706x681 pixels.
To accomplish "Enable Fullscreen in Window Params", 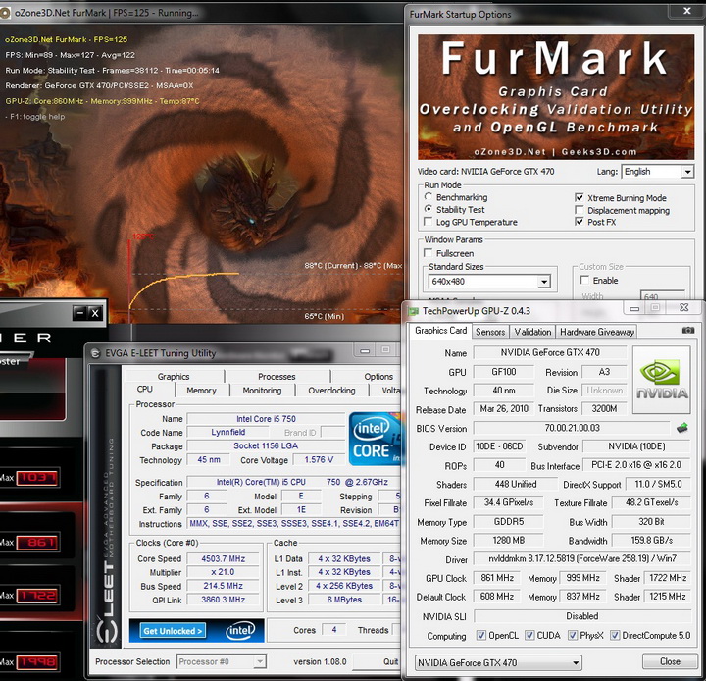I will (429, 253).
